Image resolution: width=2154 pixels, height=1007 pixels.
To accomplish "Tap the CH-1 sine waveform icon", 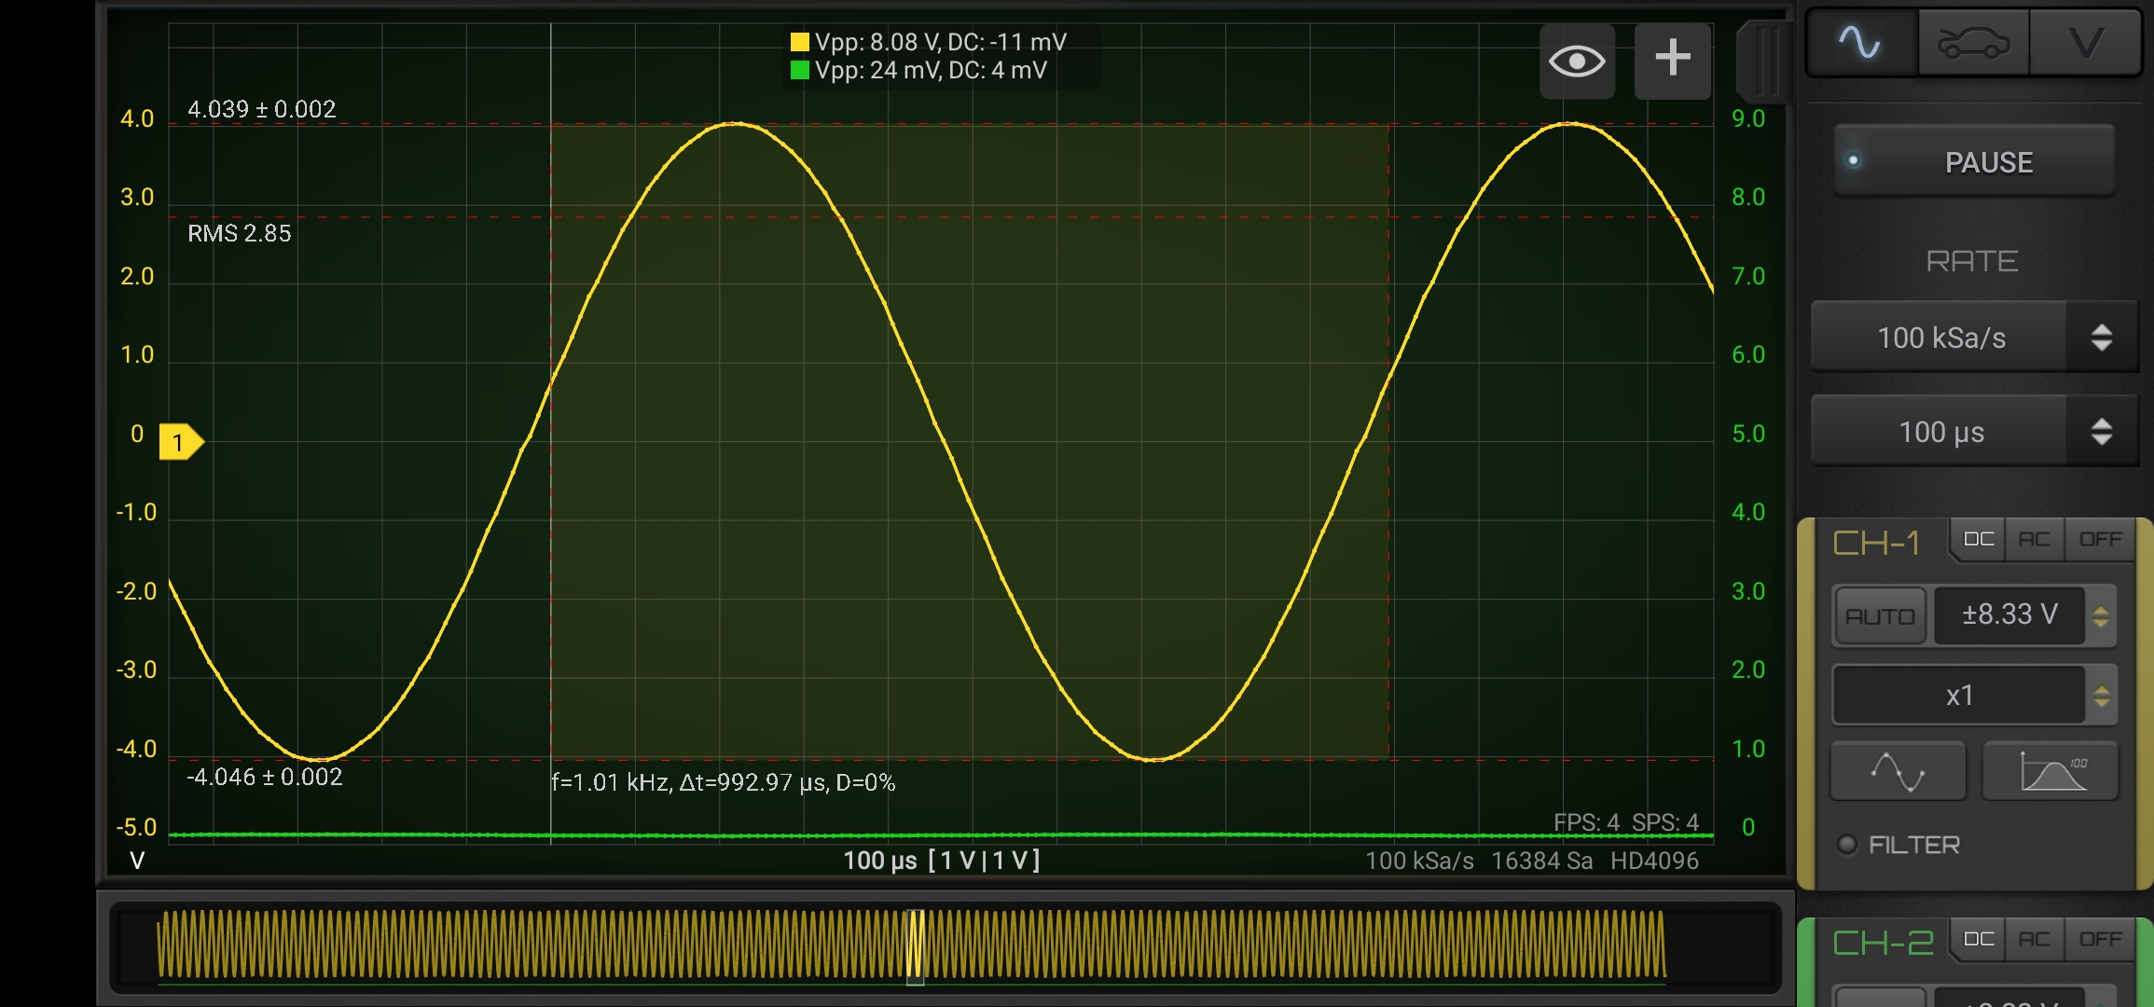I will pyautogui.click(x=1898, y=771).
